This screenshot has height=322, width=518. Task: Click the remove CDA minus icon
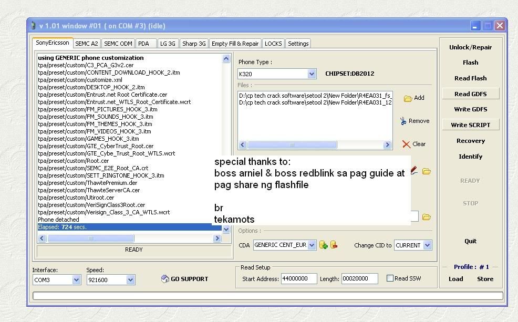[334, 245]
